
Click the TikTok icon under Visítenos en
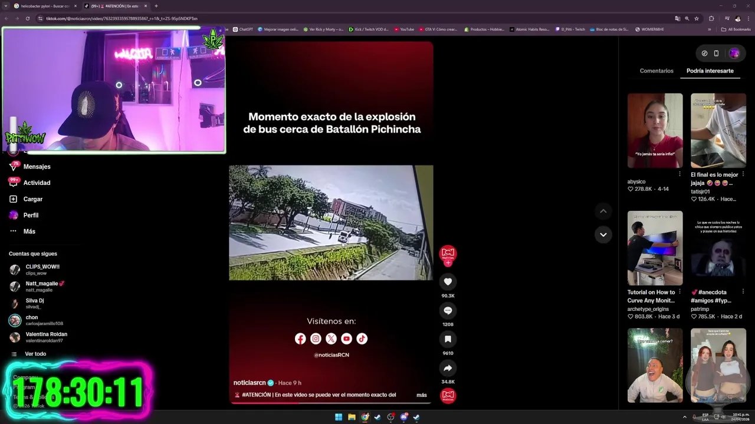click(362, 339)
